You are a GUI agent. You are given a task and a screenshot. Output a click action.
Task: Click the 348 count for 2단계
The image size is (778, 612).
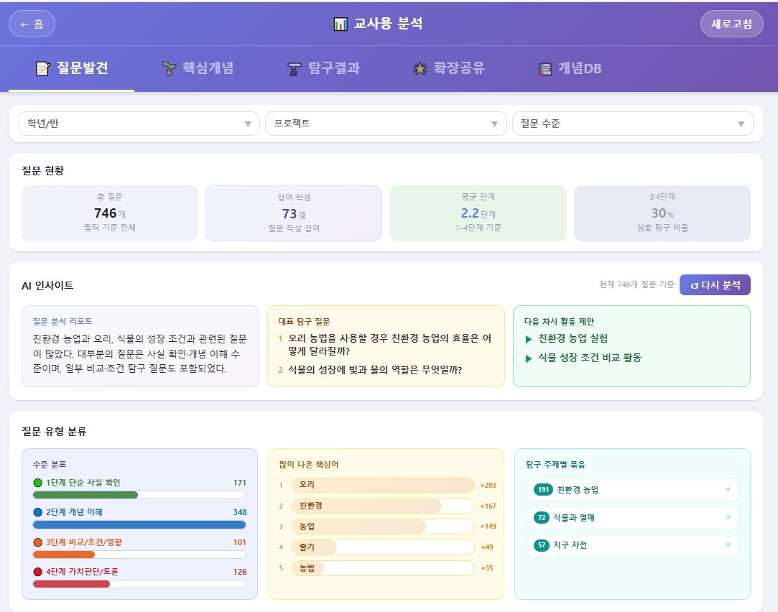240,512
